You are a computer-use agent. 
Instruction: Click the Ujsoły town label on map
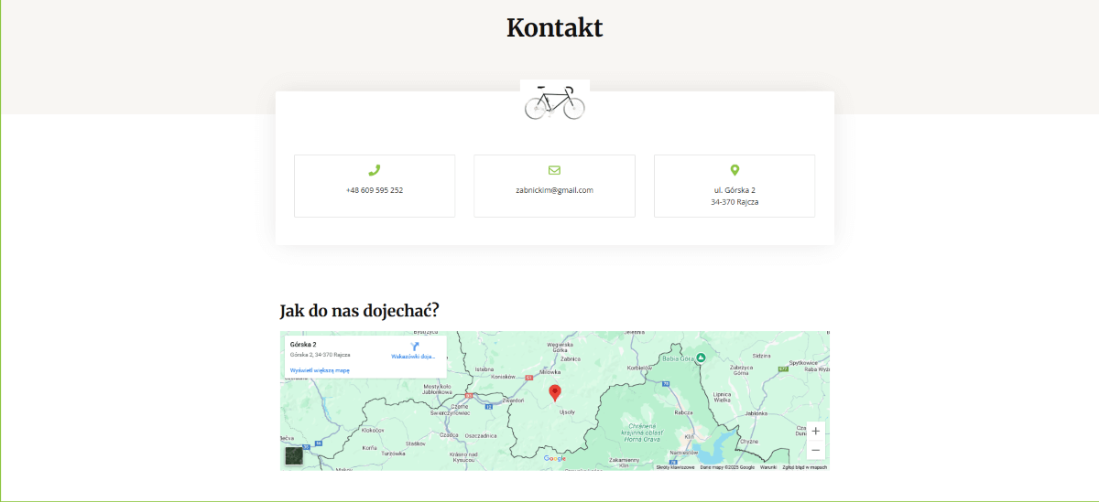[x=567, y=411]
